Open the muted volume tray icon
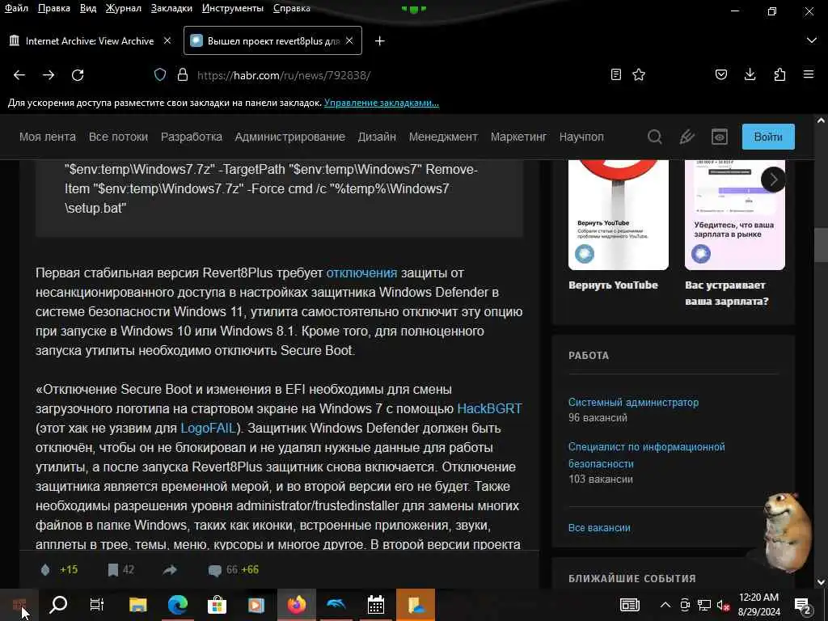Screen dimensions: 828x621 pyautogui.click(x=723, y=605)
